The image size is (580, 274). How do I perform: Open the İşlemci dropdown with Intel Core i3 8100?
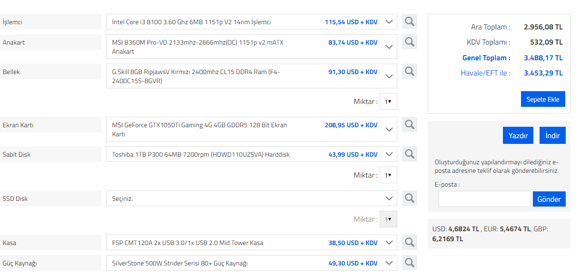[x=252, y=22]
